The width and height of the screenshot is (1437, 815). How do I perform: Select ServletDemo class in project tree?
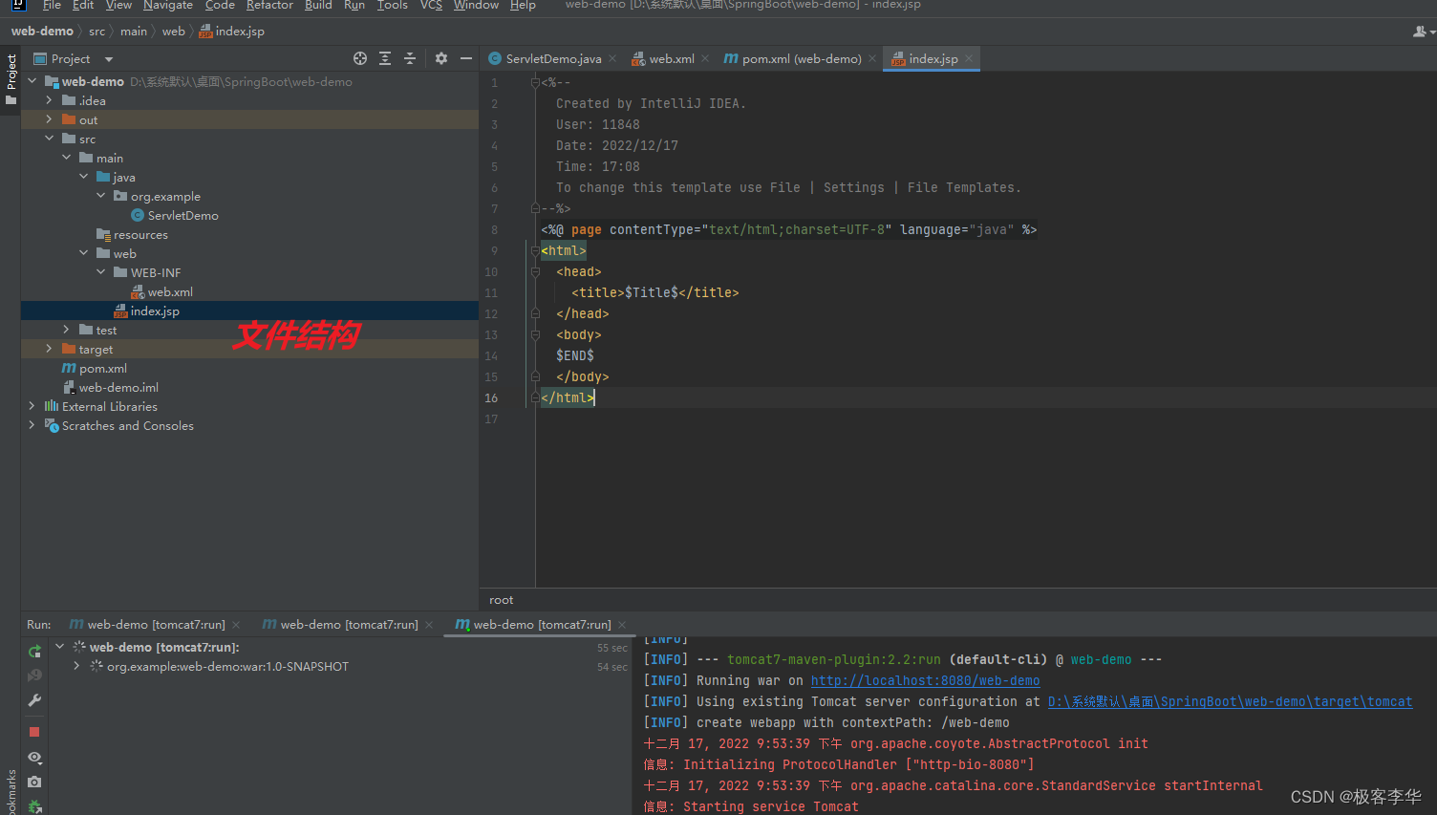tap(182, 216)
